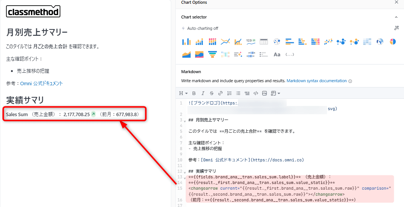Insert a code block from toolbar
This screenshot has height=207, width=404.
(256, 93)
